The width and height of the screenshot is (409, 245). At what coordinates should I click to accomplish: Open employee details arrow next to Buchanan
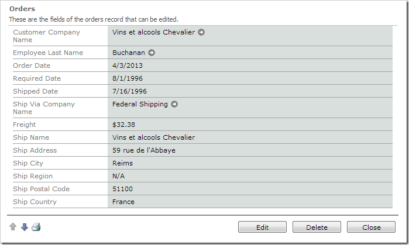click(152, 53)
